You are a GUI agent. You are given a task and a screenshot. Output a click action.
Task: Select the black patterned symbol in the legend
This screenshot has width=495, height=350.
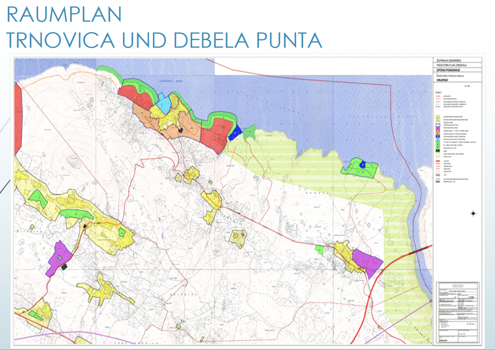point(438,151)
